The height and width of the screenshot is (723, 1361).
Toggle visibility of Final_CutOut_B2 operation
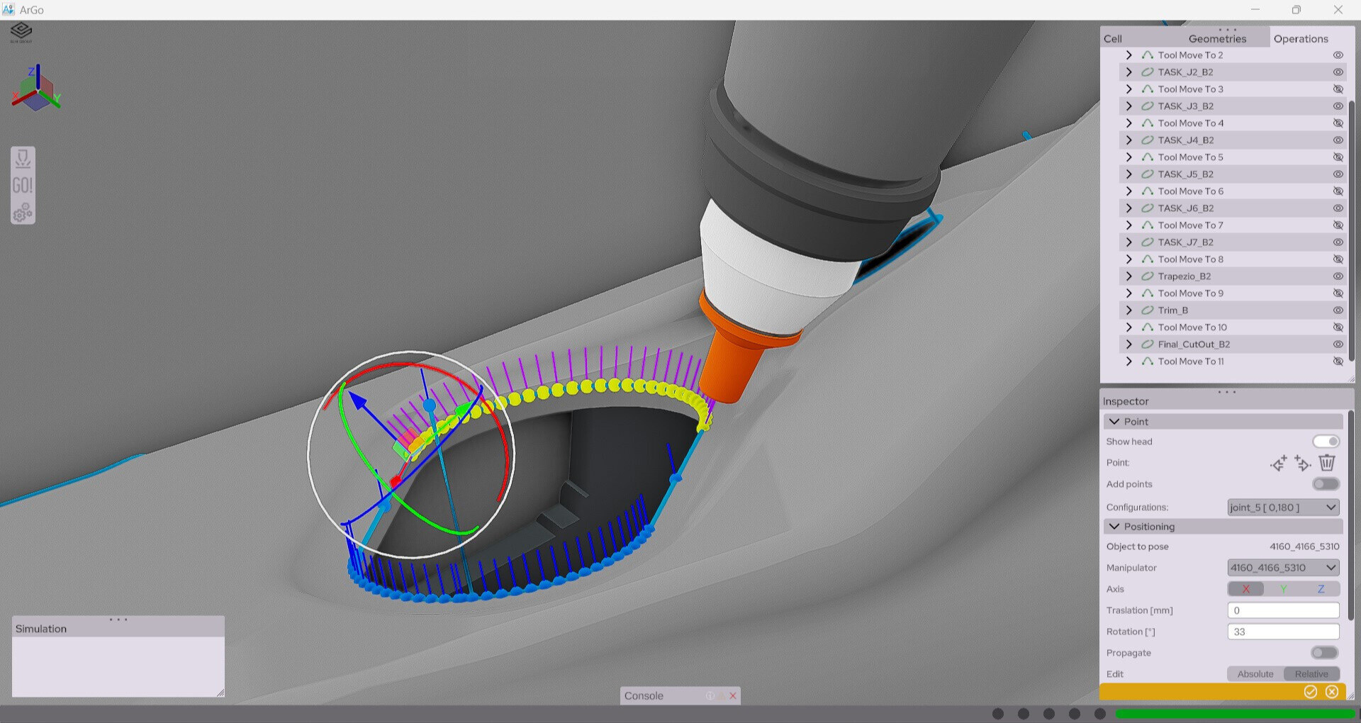click(x=1338, y=344)
